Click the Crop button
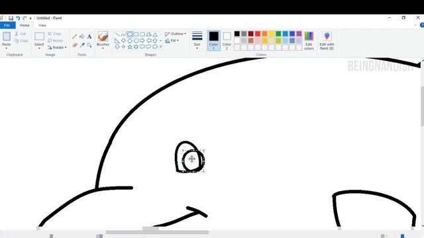424x238 pixels. [54, 34]
